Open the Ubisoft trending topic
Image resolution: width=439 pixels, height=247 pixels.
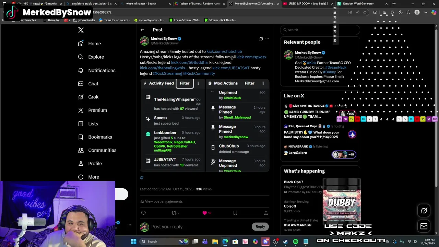pos(290,206)
